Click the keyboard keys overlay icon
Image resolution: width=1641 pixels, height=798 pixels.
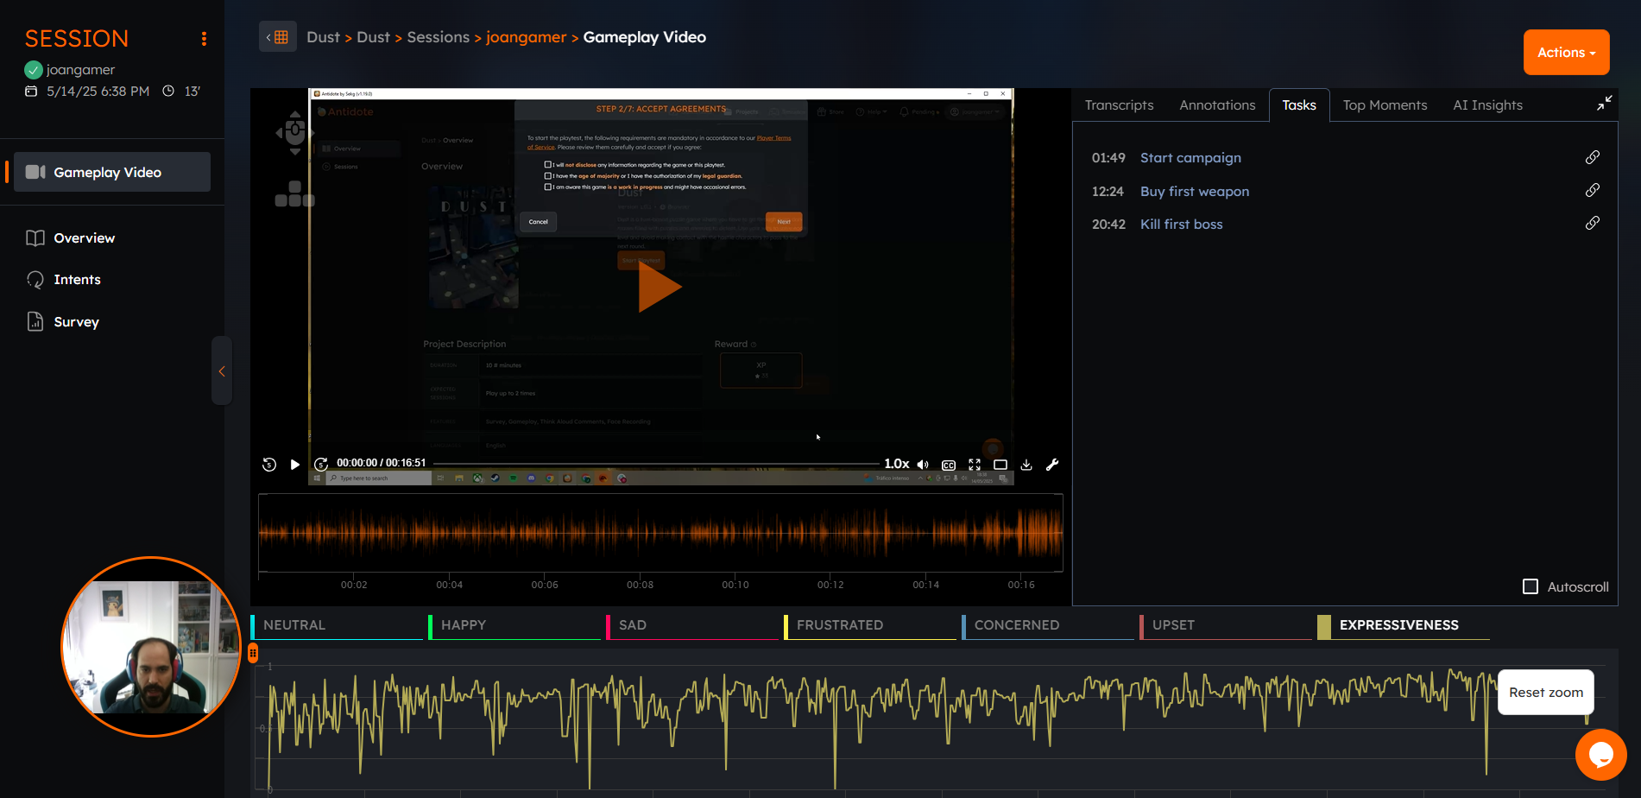click(x=294, y=194)
